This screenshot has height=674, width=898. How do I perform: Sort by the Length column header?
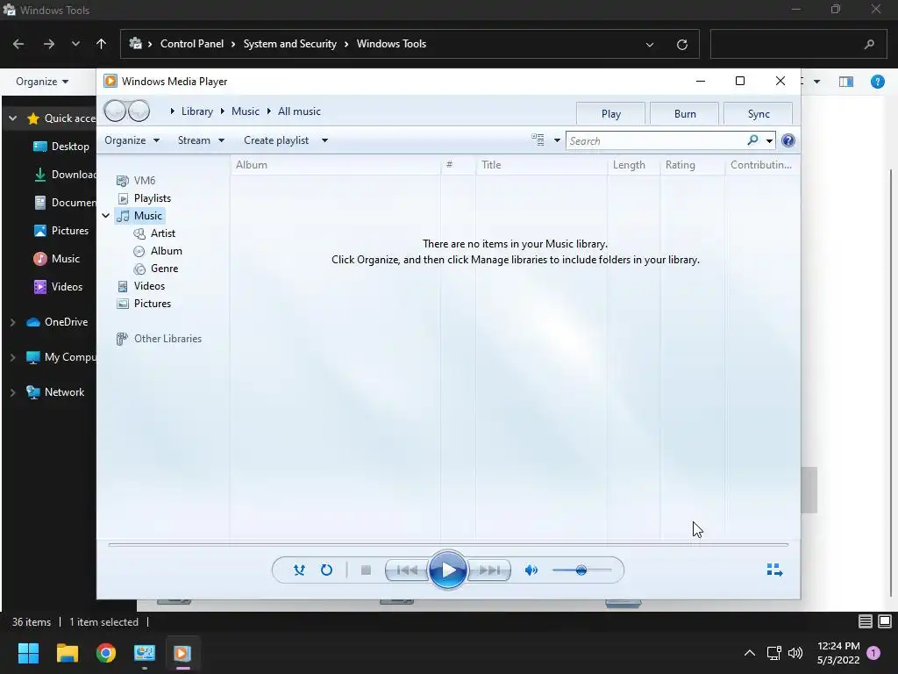pos(633,165)
